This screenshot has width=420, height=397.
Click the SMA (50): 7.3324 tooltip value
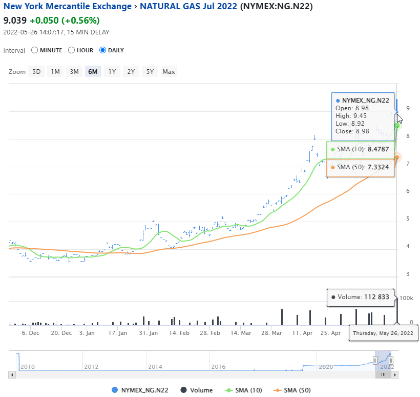pyautogui.click(x=378, y=167)
